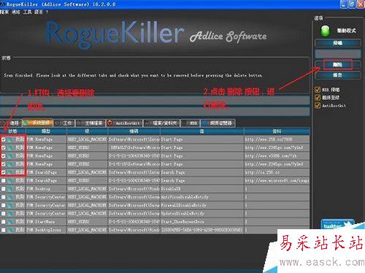This screenshot has width=365, height=273.
Task: Switch to the AntiRootkit tab
Action: [124, 123]
